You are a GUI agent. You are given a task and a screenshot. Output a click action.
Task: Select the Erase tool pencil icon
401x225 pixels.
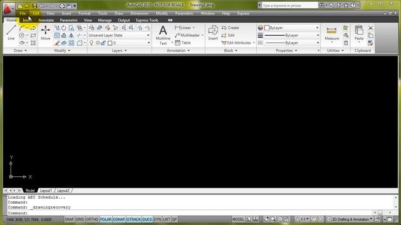[57, 43]
